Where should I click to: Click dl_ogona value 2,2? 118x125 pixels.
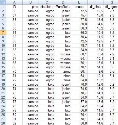[x=111, y=54]
